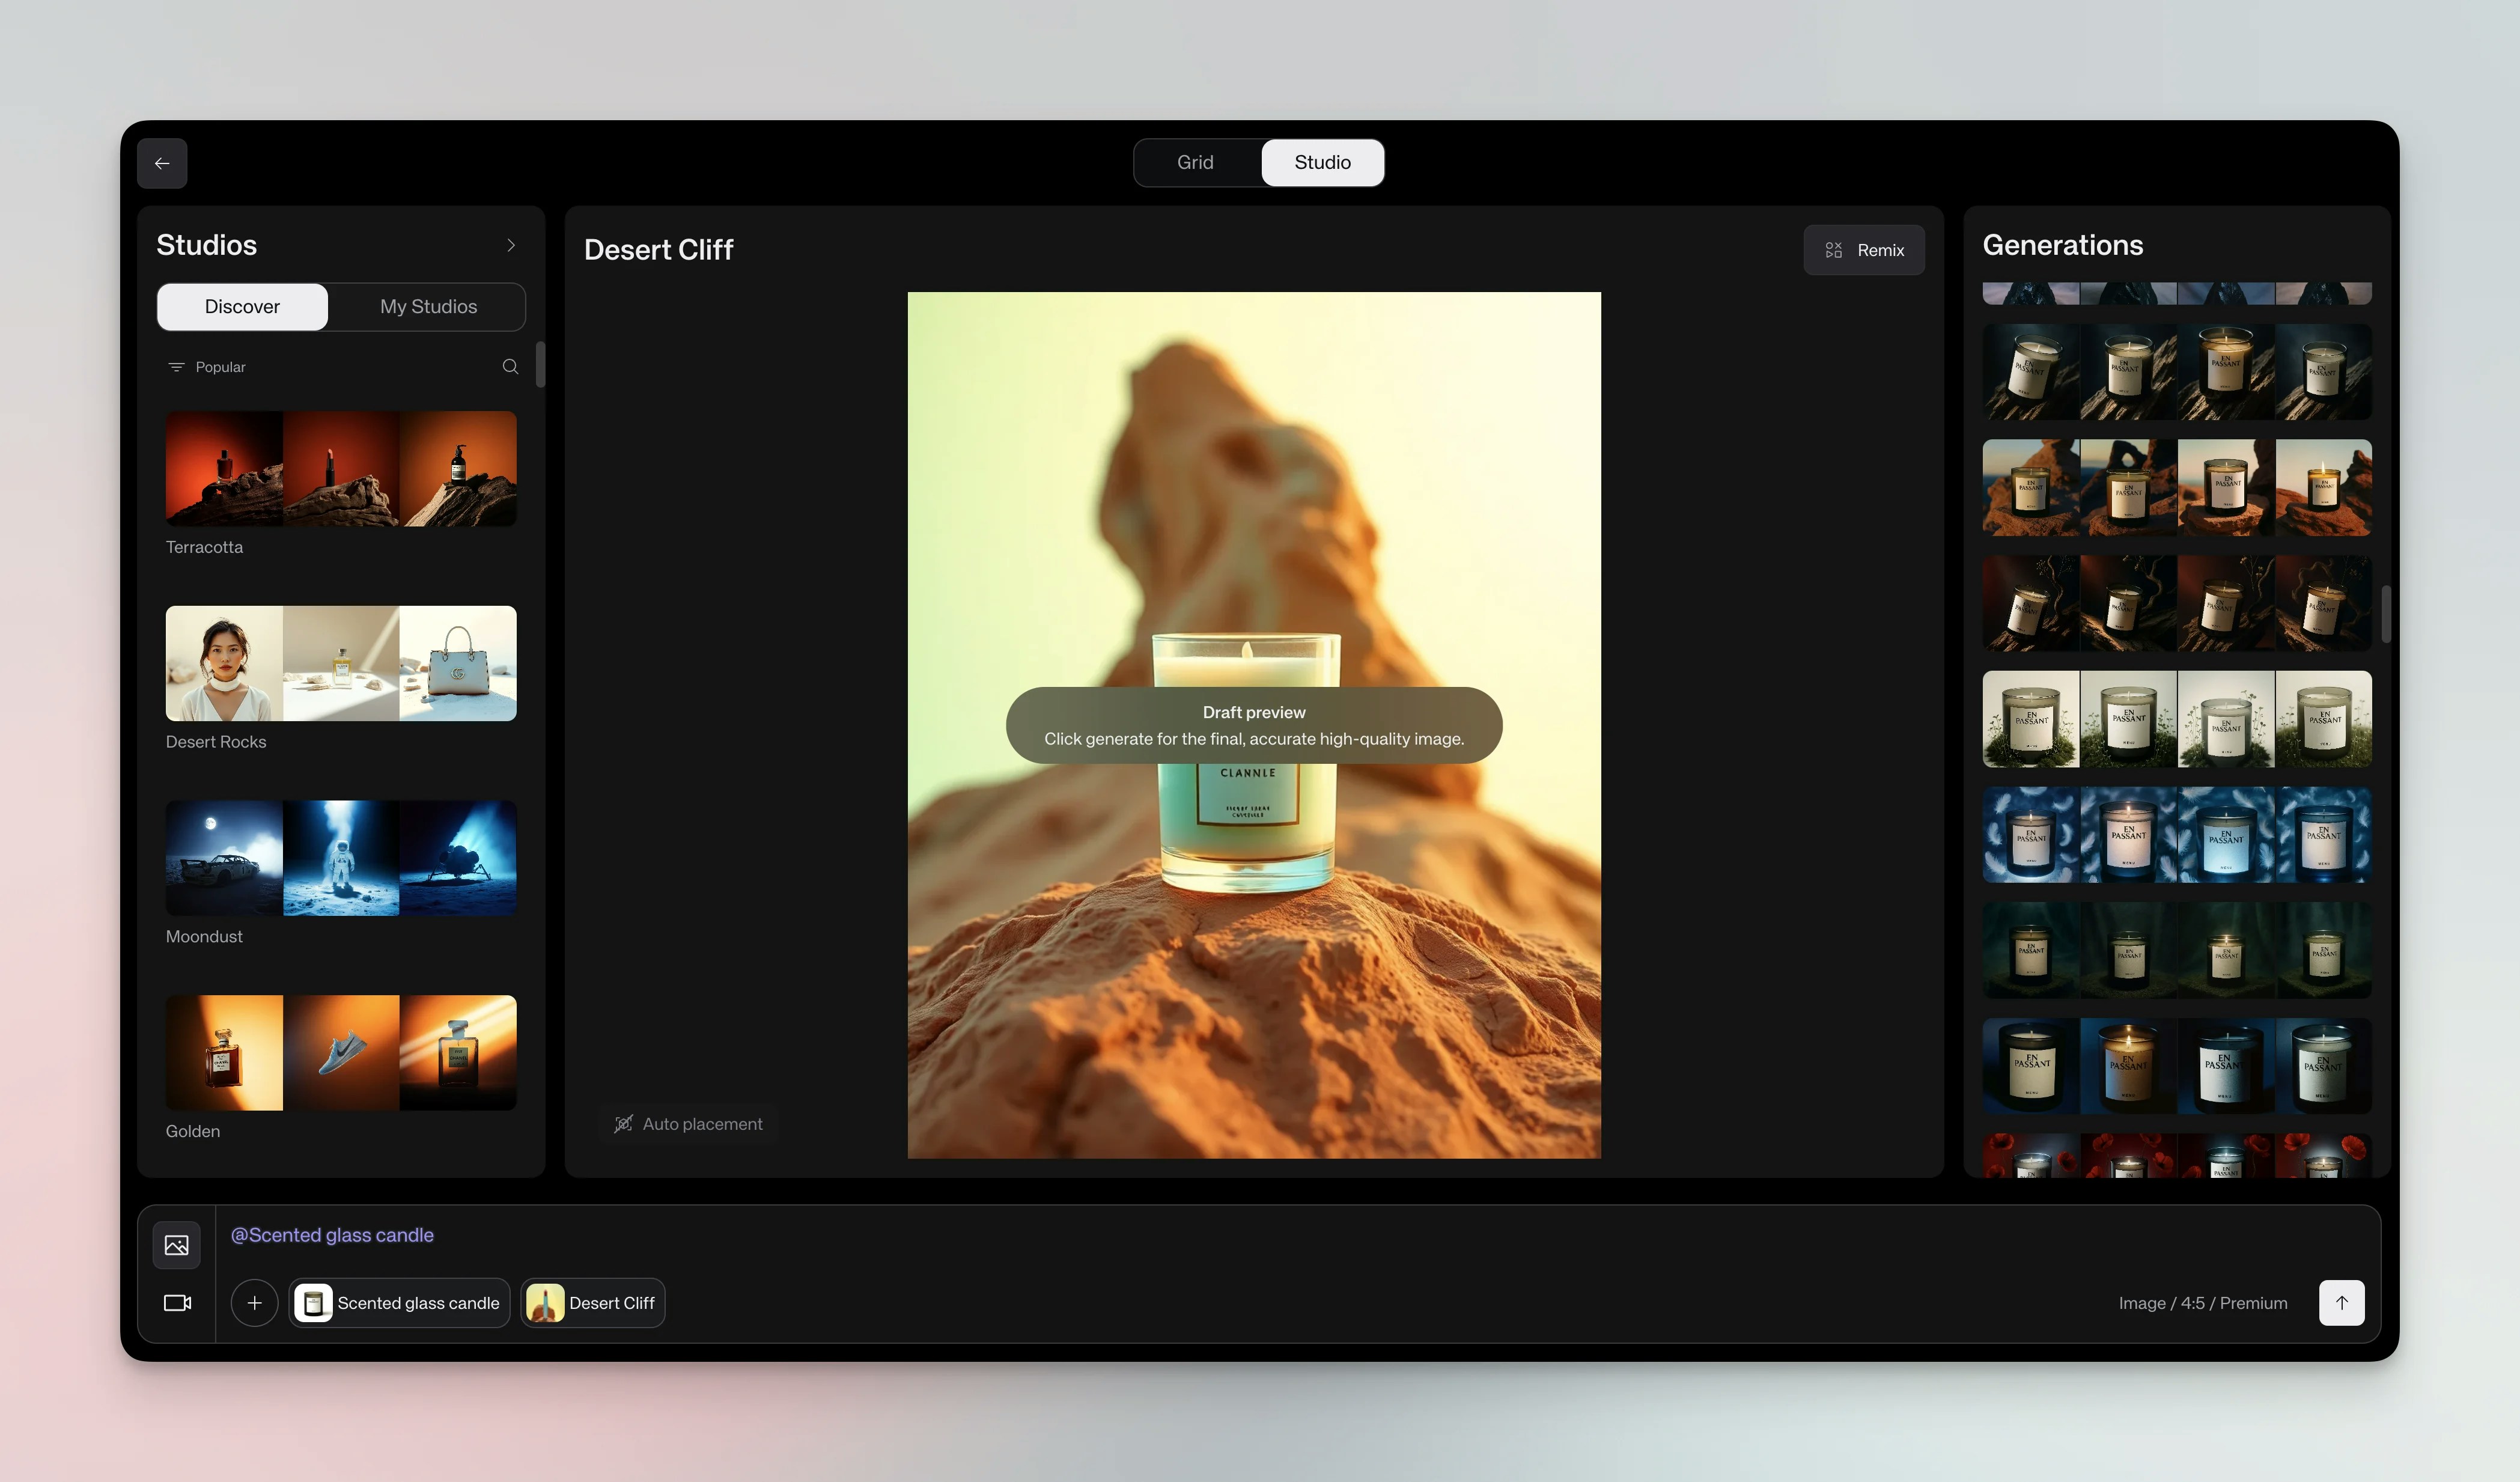This screenshot has width=2520, height=1482.
Task: Select video mode camera icon
Action: click(x=177, y=1303)
